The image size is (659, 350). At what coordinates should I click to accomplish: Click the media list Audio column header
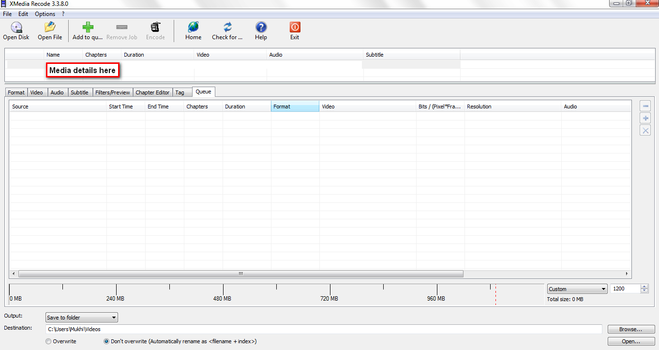click(315, 55)
